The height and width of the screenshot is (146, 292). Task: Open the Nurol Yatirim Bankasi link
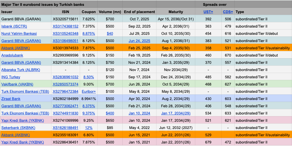tap(19, 33)
